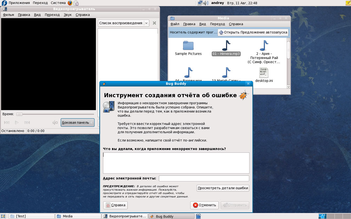Click the next track button in video player
The height and width of the screenshot is (219, 351).
click(x=27, y=122)
